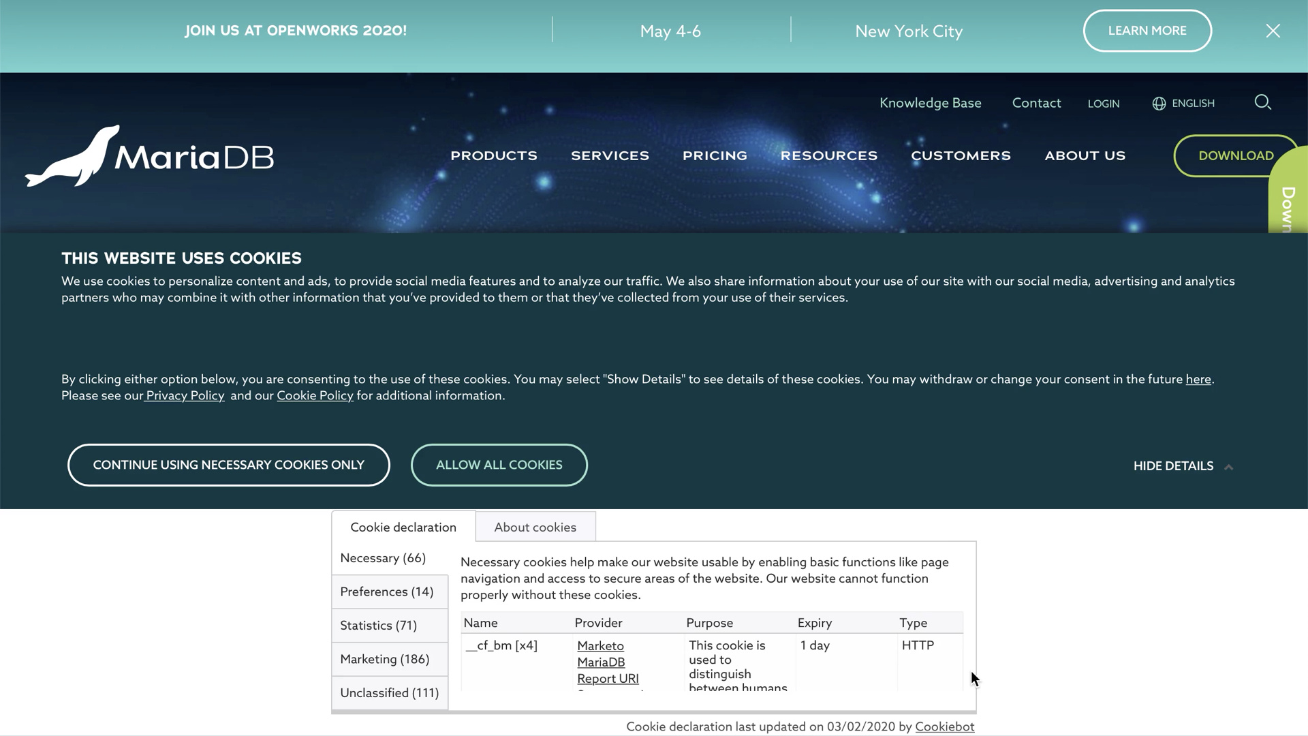
Task: Select the Unclassified (111) category
Action: pyautogui.click(x=390, y=692)
